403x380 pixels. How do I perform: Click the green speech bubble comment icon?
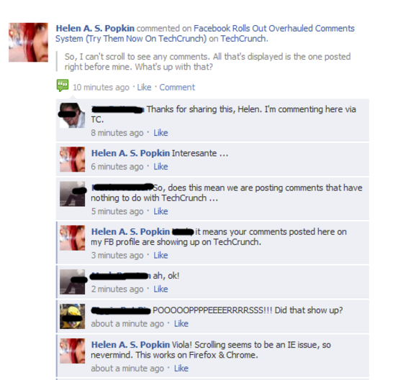pyautogui.click(x=63, y=85)
